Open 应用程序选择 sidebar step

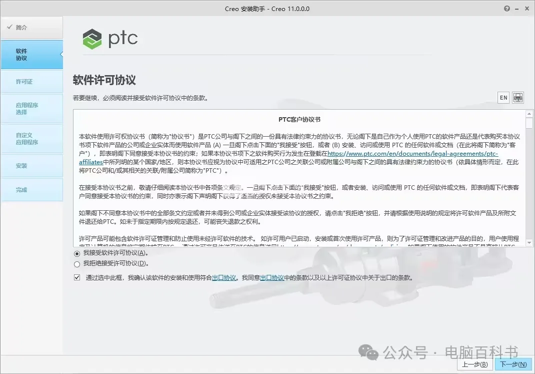pyautogui.click(x=31, y=109)
